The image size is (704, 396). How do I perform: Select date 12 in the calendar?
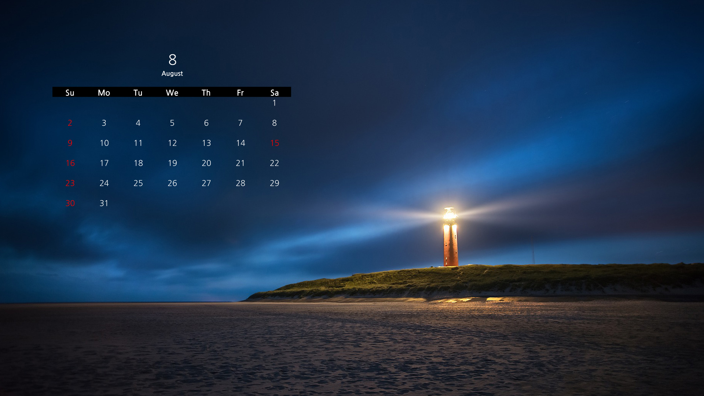point(172,143)
